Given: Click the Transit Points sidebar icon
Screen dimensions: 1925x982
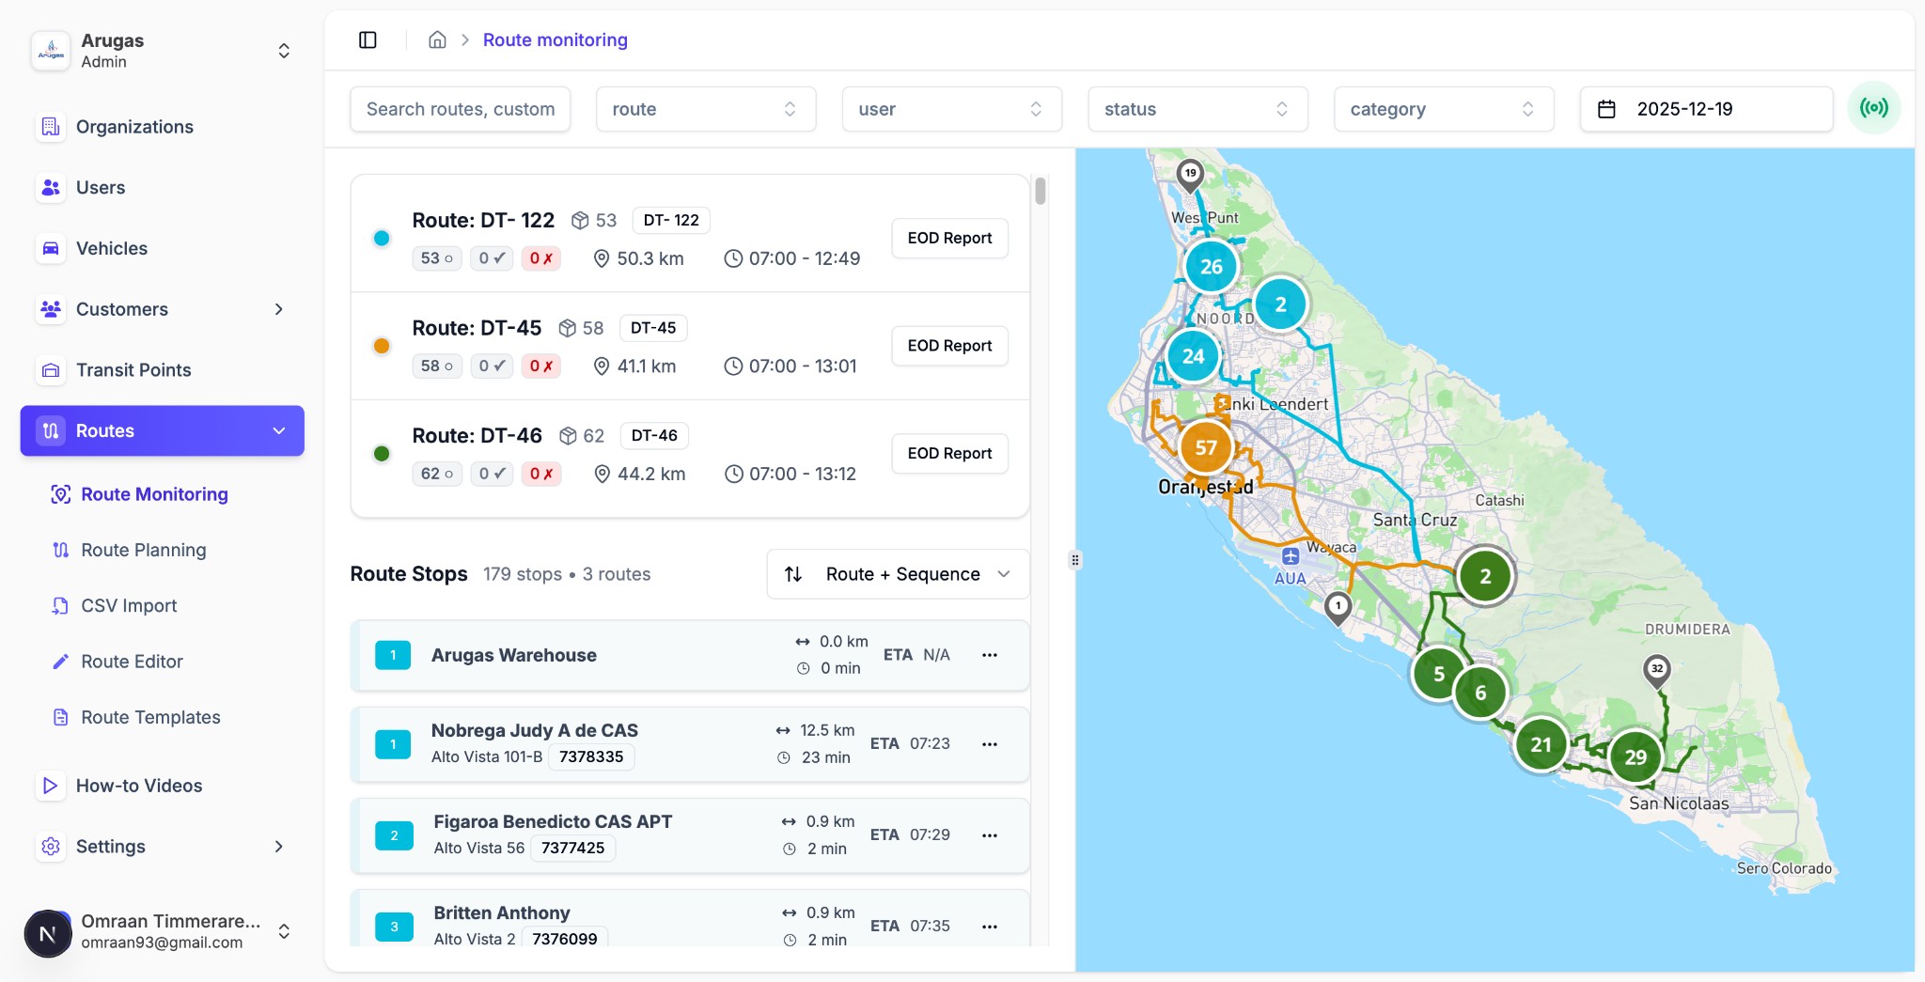Looking at the screenshot, I should point(50,369).
